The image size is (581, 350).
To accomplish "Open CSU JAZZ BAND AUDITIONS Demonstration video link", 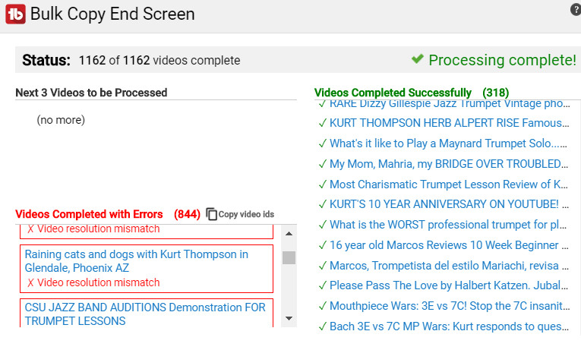I will [145, 314].
